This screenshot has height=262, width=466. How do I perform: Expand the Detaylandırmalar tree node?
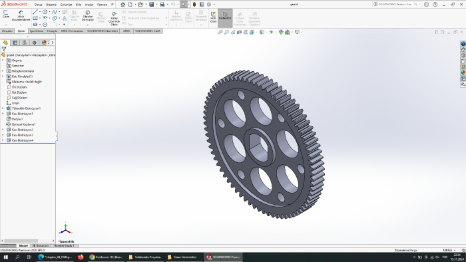coord(3,71)
